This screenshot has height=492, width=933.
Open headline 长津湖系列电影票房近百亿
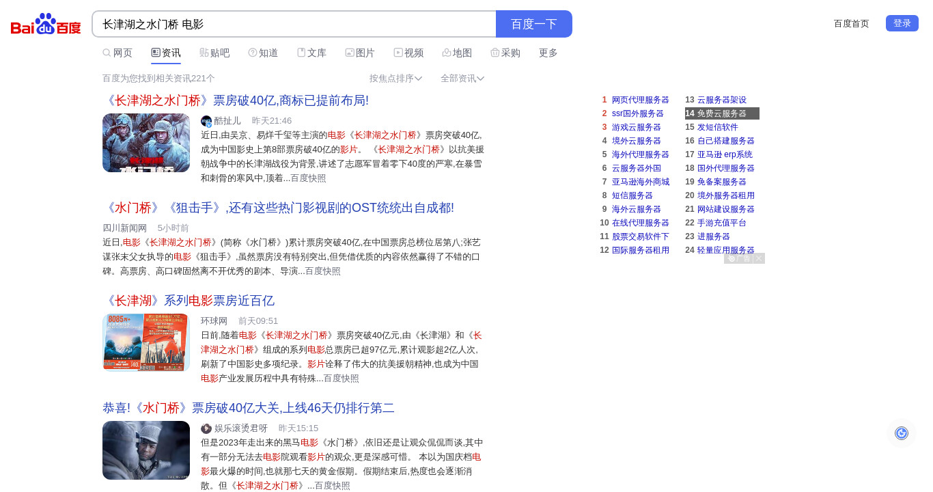click(189, 301)
